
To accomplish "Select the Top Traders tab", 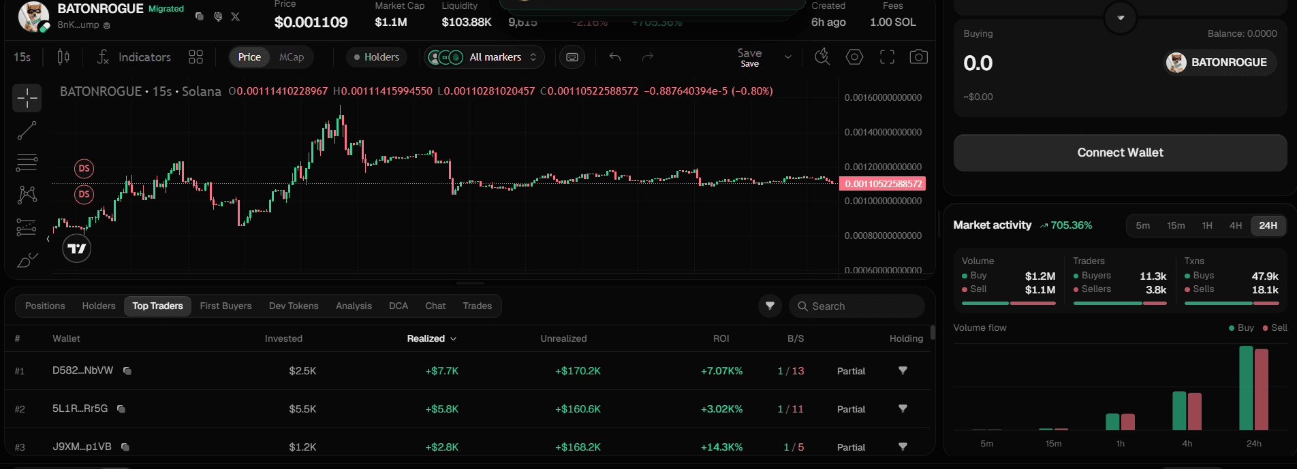I will click(157, 306).
